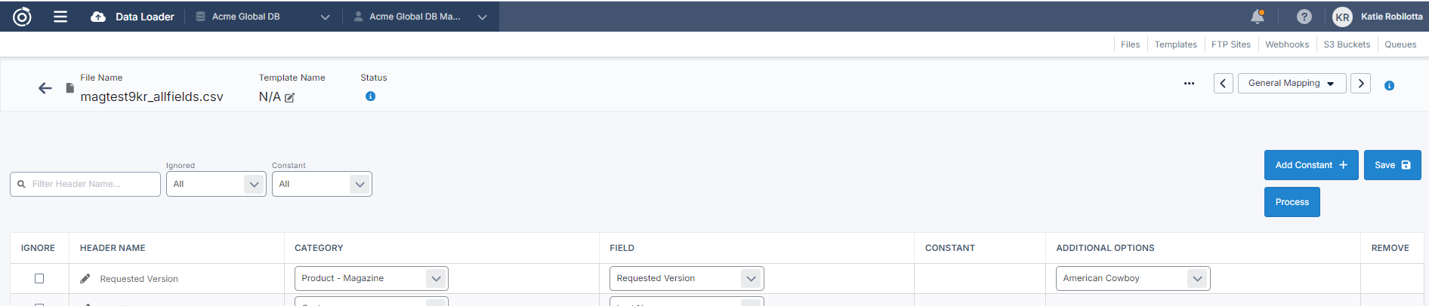
Task: Open the help question mark icon
Action: coord(1304,17)
